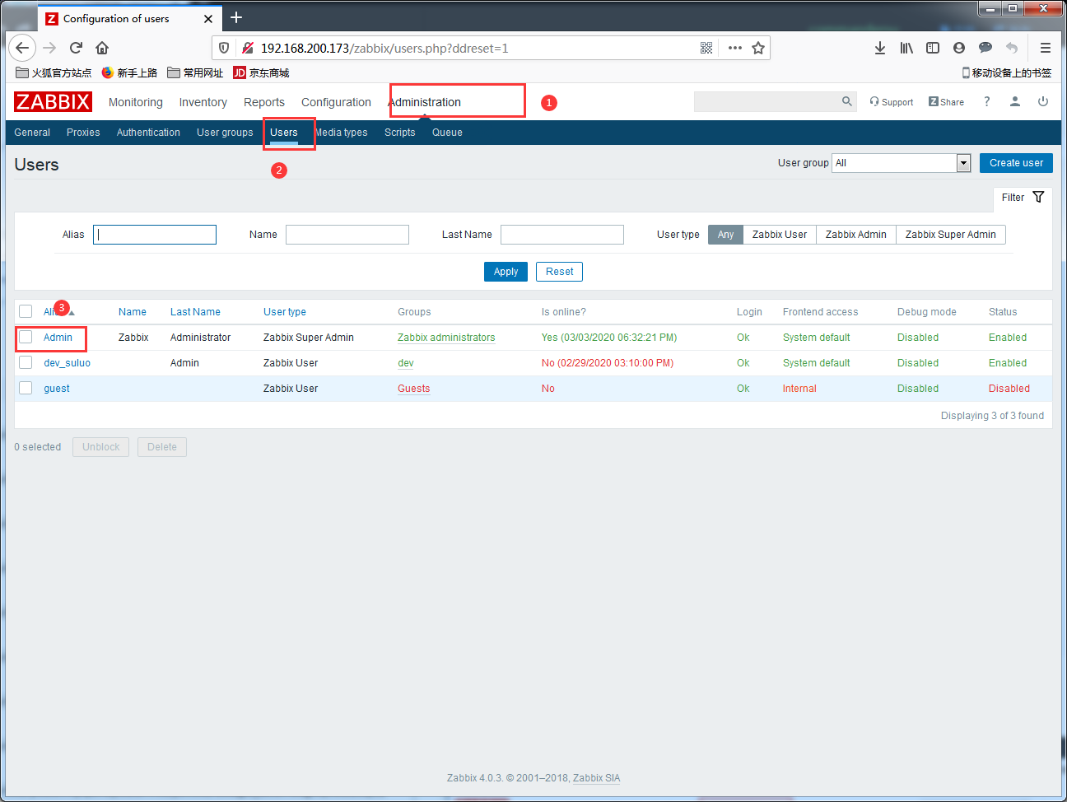Open page actions three-dots menu
Screen dimensions: 1067x802
(x=735, y=48)
